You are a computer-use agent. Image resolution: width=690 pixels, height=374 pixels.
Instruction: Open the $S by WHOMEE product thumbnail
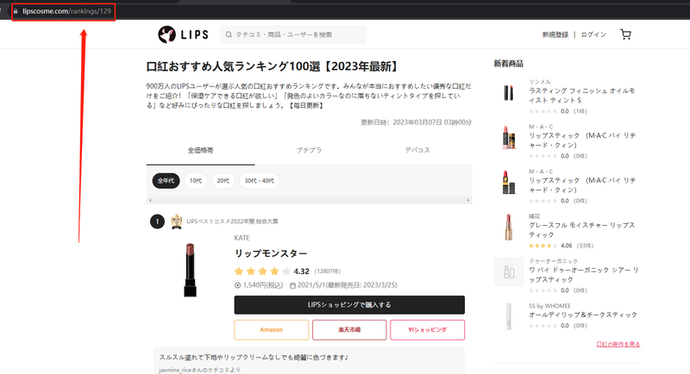click(509, 316)
